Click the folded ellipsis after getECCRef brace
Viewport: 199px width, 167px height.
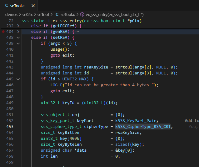84,26
